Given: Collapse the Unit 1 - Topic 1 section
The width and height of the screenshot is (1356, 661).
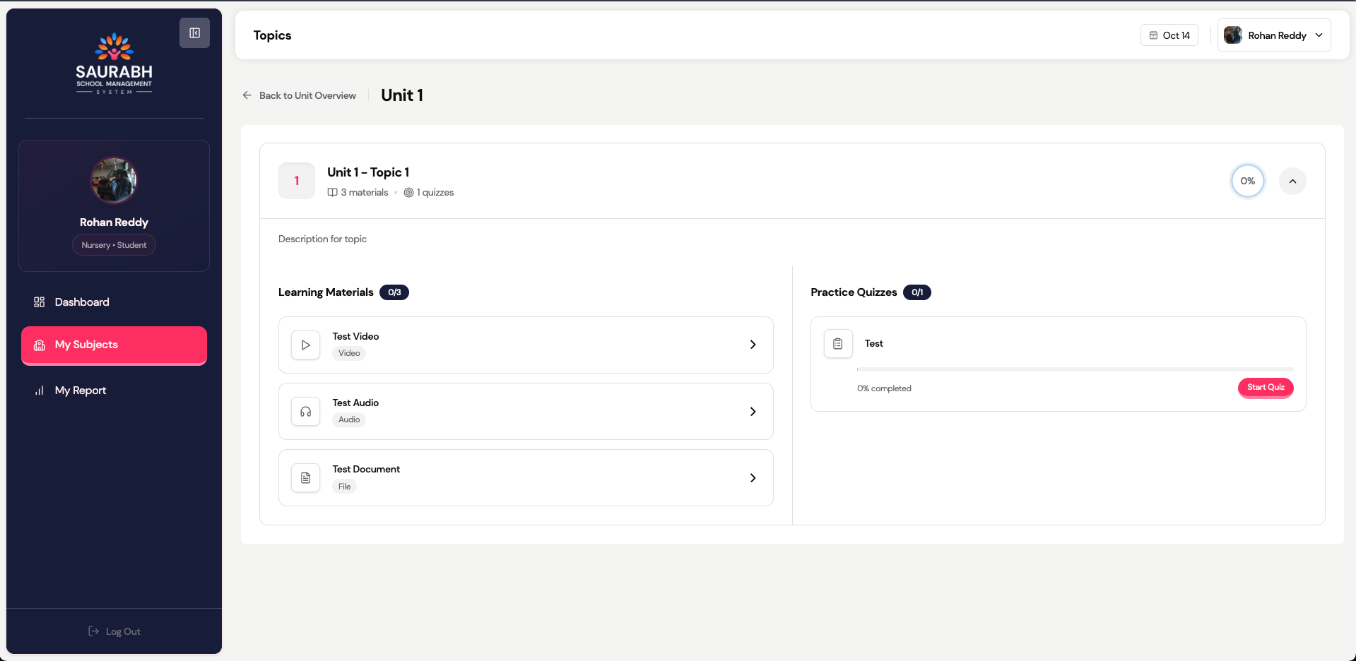Looking at the screenshot, I should [1292, 181].
